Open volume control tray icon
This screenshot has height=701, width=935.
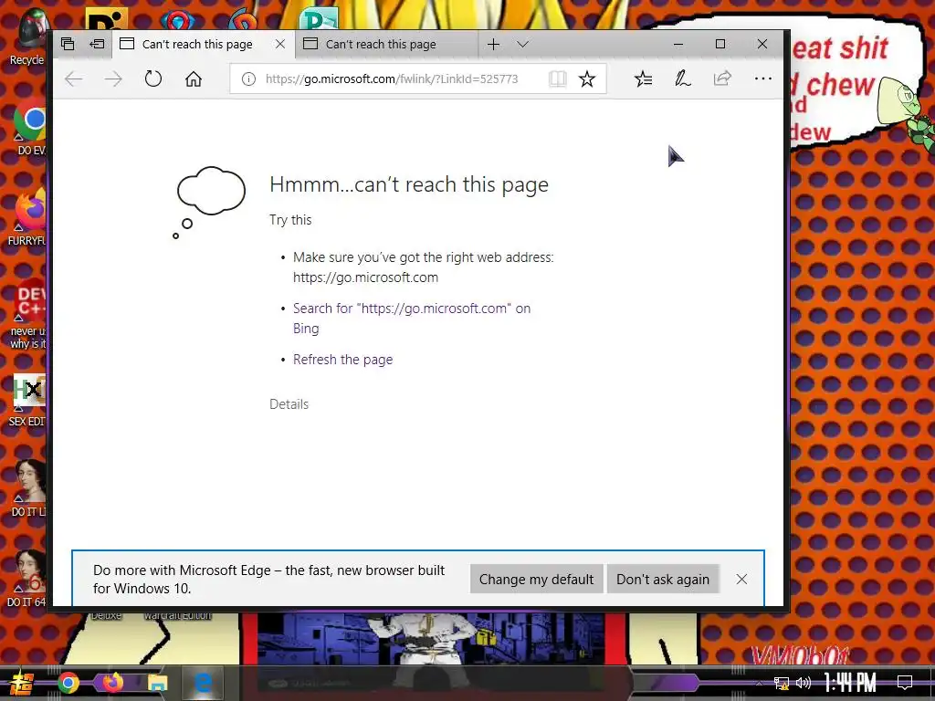(x=804, y=683)
